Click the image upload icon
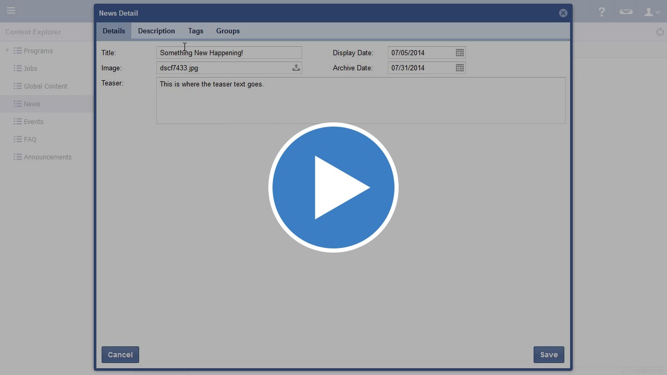Image resolution: width=667 pixels, height=375 pixels. pyautogui.click(x=296, y=68)
